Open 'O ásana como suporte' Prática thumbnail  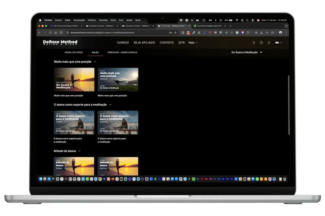pos(118,123)
